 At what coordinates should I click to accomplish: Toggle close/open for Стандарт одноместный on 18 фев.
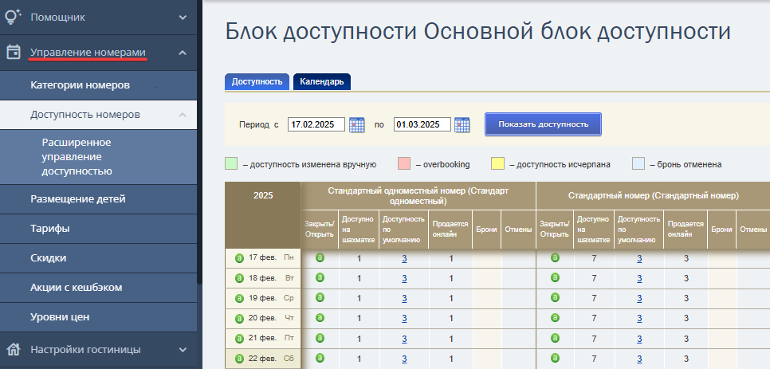(x=320, y=277)
